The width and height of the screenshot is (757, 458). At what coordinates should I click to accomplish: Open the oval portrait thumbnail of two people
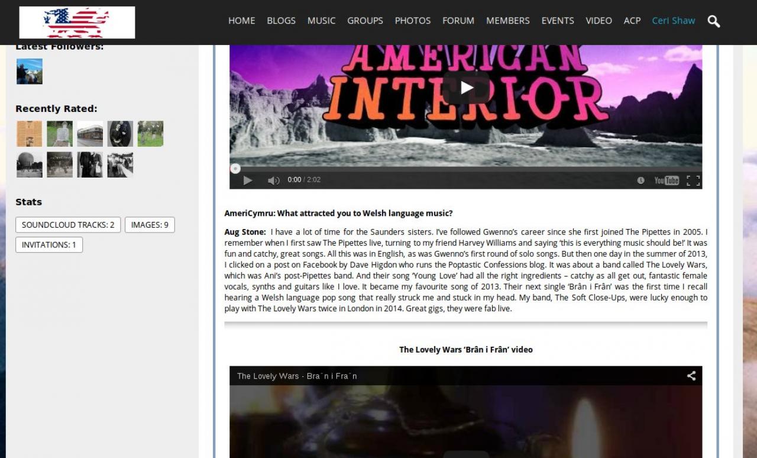pos(120,134)
